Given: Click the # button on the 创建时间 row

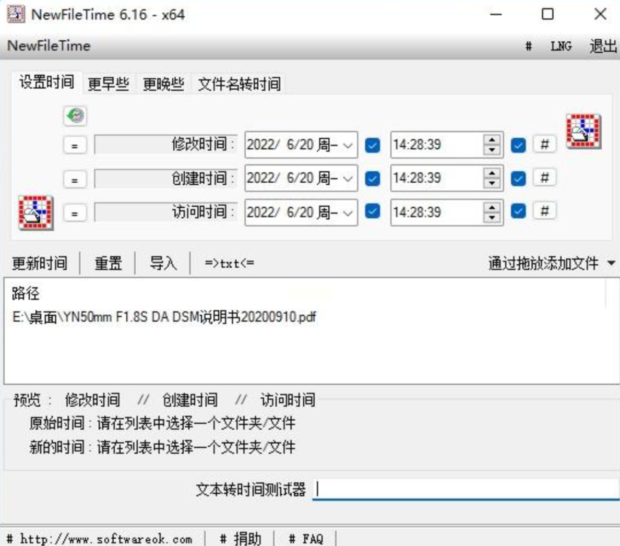Looking at the screenshot, I should [544, 177].
